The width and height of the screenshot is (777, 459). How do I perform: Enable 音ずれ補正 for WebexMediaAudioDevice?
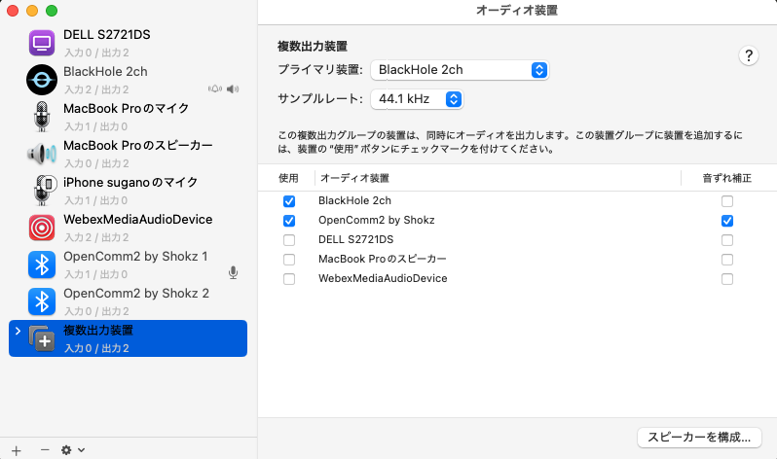pyautogui.click(x=727, y=279)
